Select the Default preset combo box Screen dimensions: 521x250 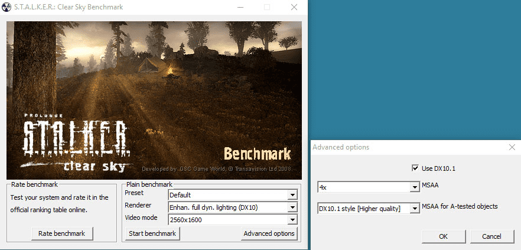[233, 195]
